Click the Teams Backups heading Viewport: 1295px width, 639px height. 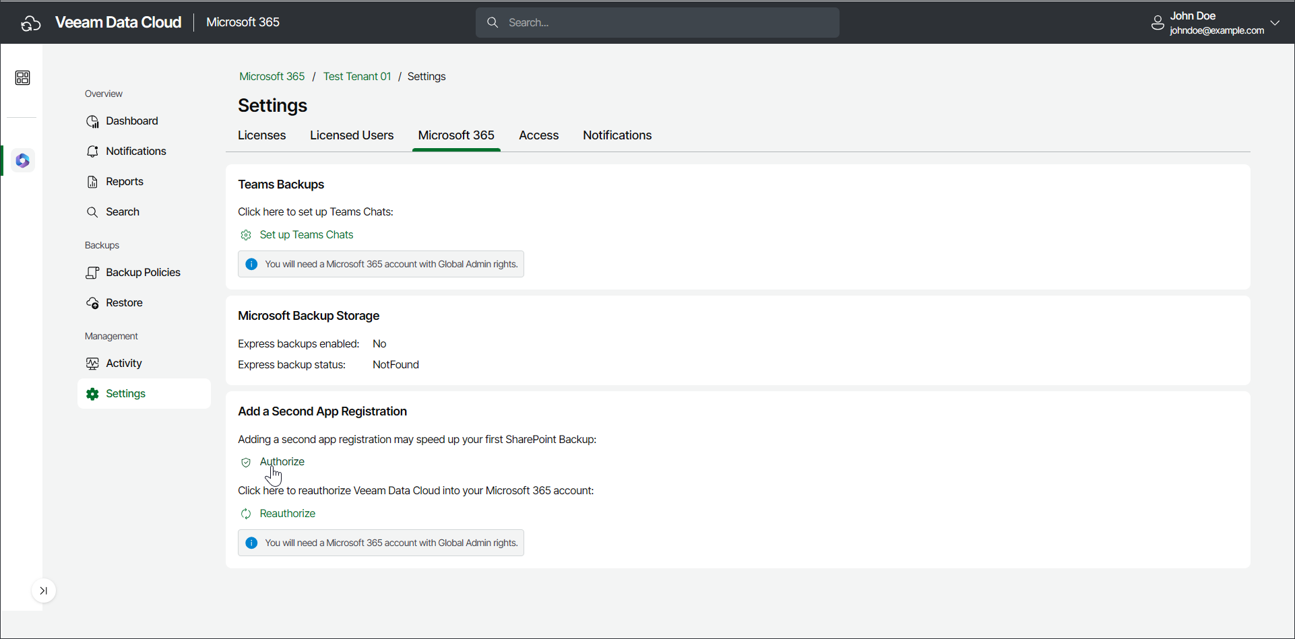pos(281,184)
